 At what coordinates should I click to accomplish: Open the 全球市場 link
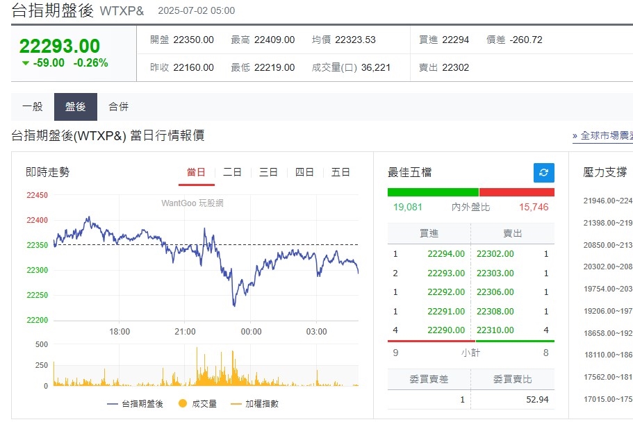pos(602,135)
